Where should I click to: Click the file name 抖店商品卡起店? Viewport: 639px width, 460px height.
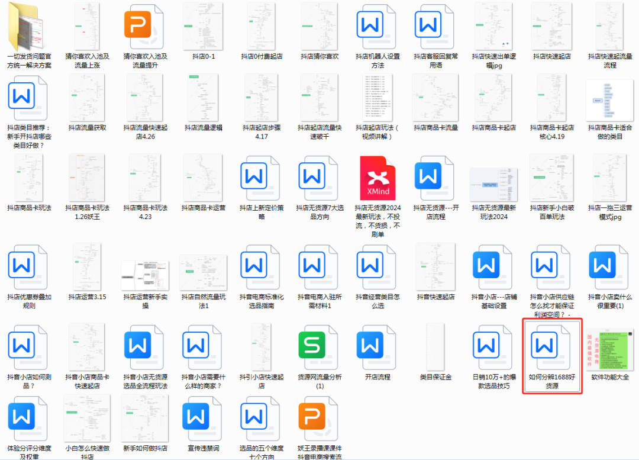493,128
